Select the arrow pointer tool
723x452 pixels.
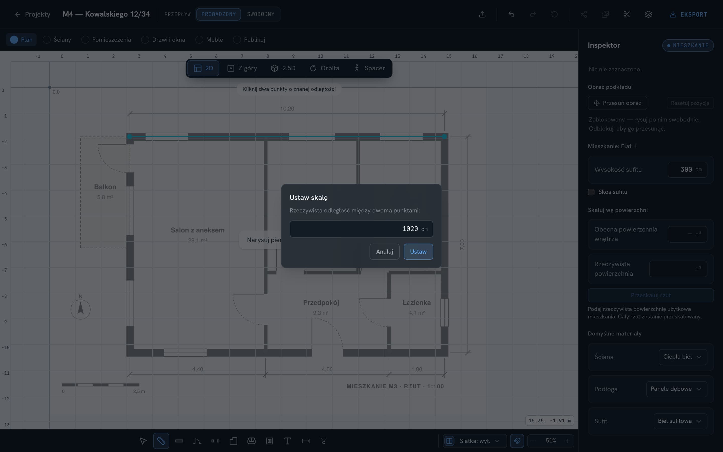[x=143, y=441]
